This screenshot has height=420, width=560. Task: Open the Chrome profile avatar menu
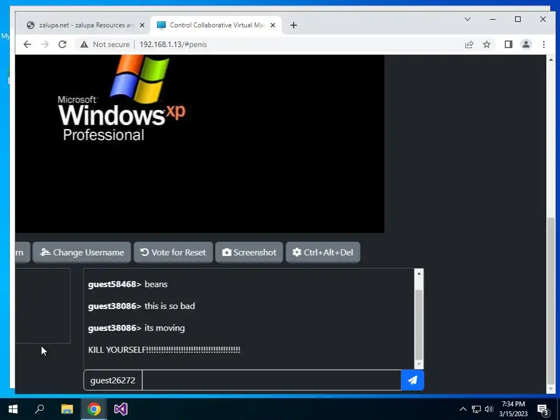526,44
